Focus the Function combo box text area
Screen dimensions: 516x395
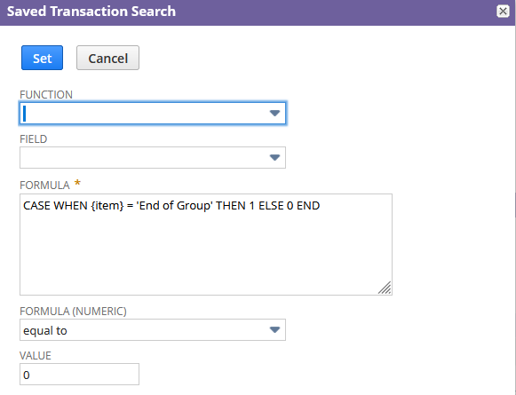click(144, 113)
